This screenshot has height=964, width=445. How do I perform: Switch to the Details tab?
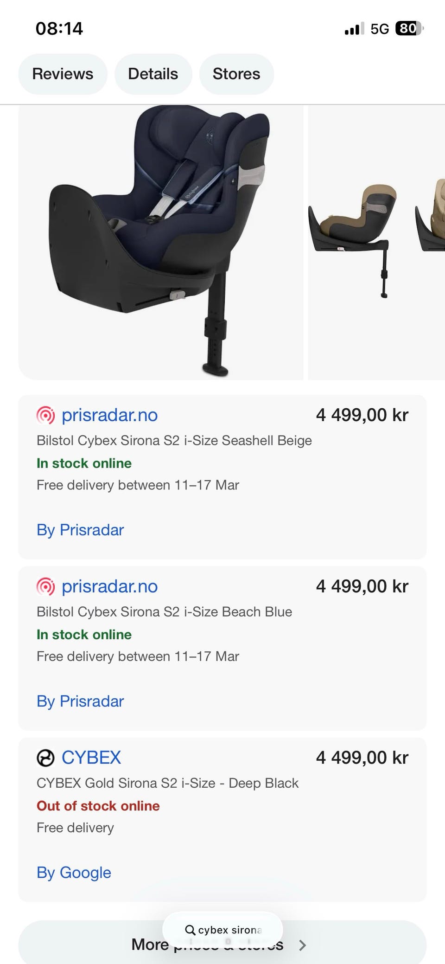153,74
